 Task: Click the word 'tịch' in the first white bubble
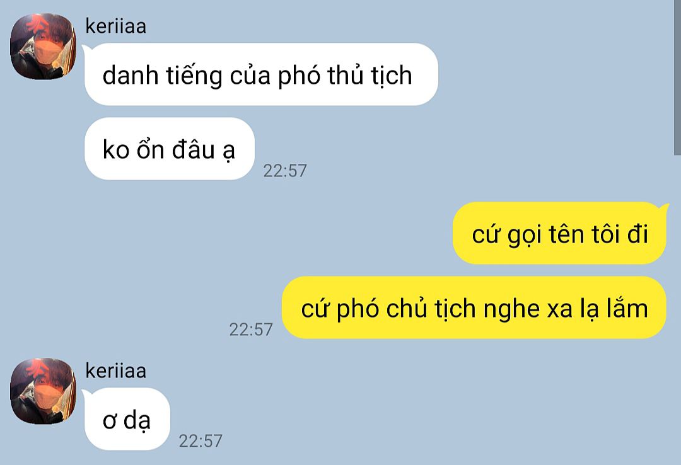391,76
